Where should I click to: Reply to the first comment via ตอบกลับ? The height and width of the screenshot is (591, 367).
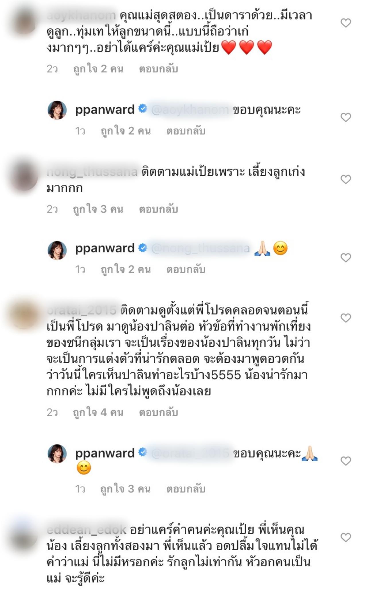159,69
